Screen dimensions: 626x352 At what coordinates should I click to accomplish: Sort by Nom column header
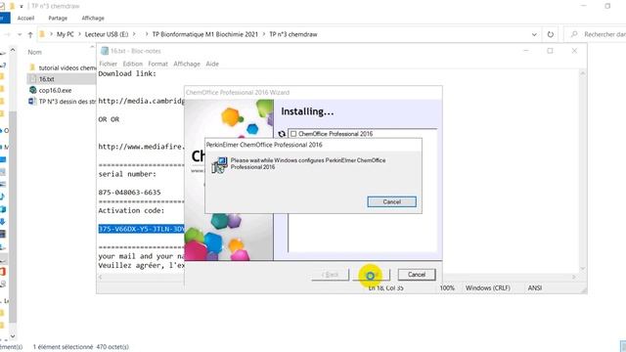click(x=35, y=52)
